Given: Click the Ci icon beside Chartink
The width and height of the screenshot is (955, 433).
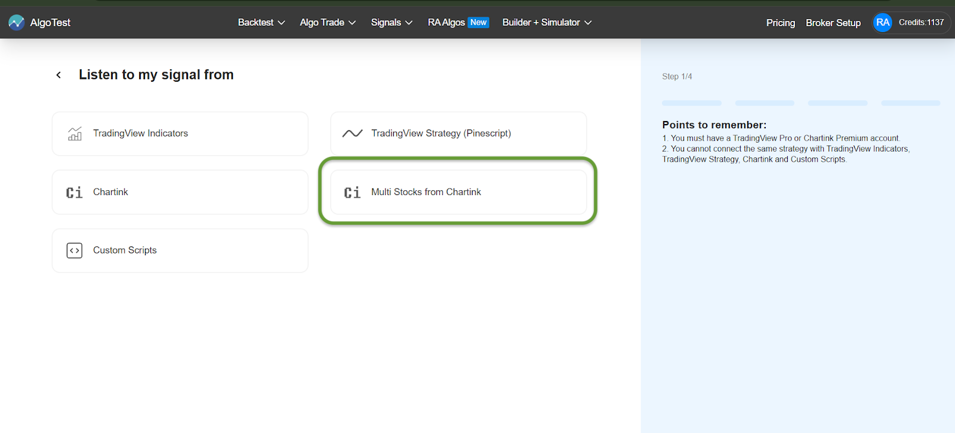Looking at the screenshot, I should tap(75, 193).
